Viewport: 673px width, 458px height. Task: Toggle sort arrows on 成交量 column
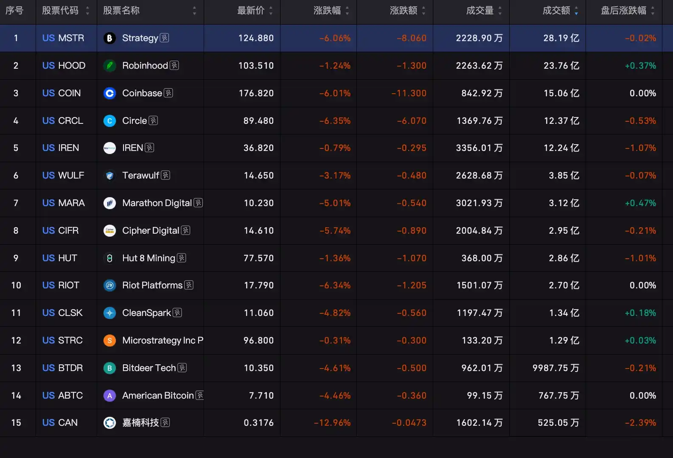500,11
